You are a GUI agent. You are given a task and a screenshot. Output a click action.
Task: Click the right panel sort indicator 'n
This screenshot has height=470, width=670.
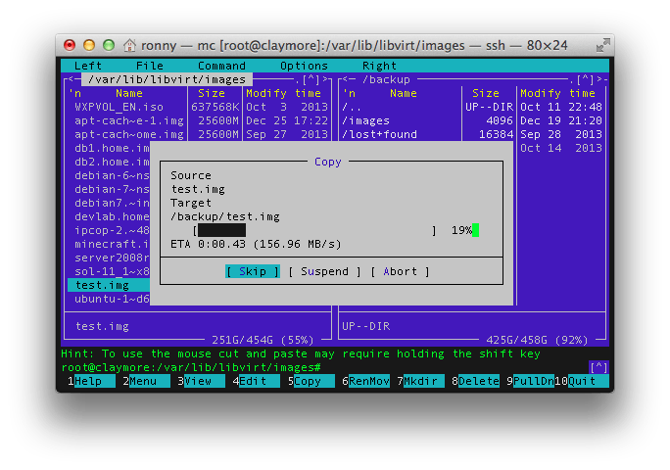pos(349,93)
